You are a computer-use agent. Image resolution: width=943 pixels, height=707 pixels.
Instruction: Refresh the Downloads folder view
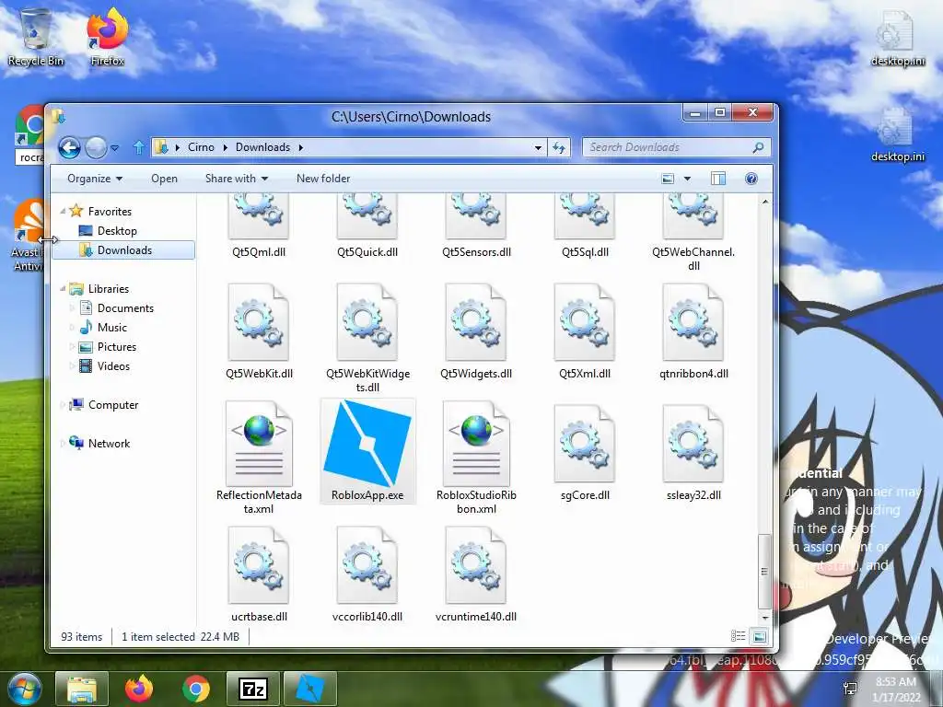point(559,147)
